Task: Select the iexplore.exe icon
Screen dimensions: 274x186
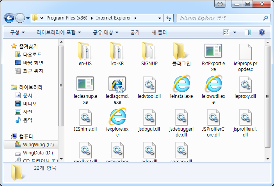Action: [117, 116]
